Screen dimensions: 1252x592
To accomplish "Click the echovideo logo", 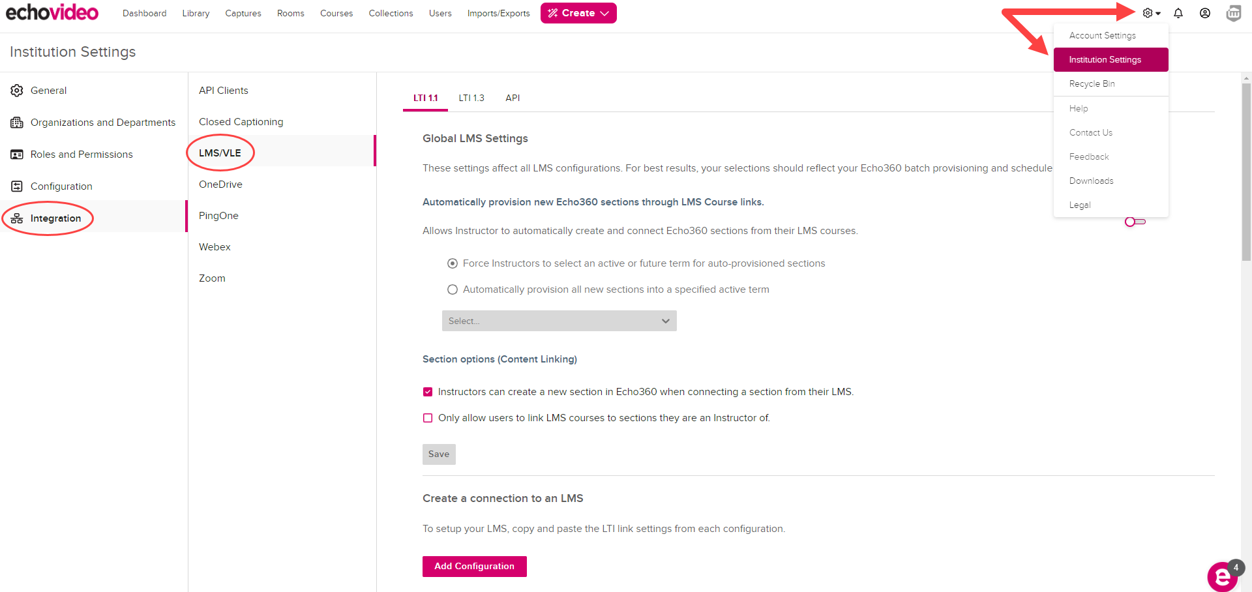I will coord(52,12).
